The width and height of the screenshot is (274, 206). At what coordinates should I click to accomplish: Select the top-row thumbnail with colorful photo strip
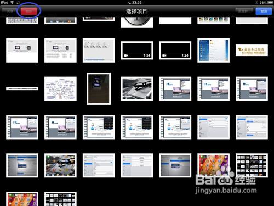213,20
